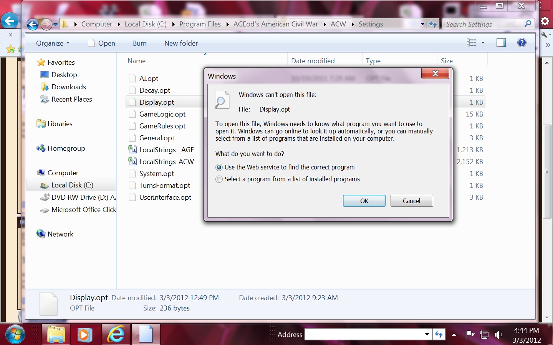
Task: Select Local Disk (C:) in navigation pane
Action: [72, 185]
